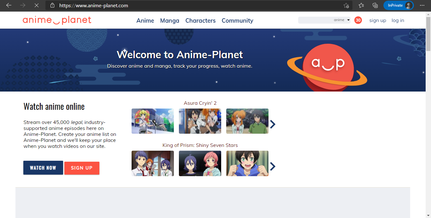The height and width of the screenshot is (218, 431).
Task: Click the WATCH NOW button
Action: coord(43,168)
